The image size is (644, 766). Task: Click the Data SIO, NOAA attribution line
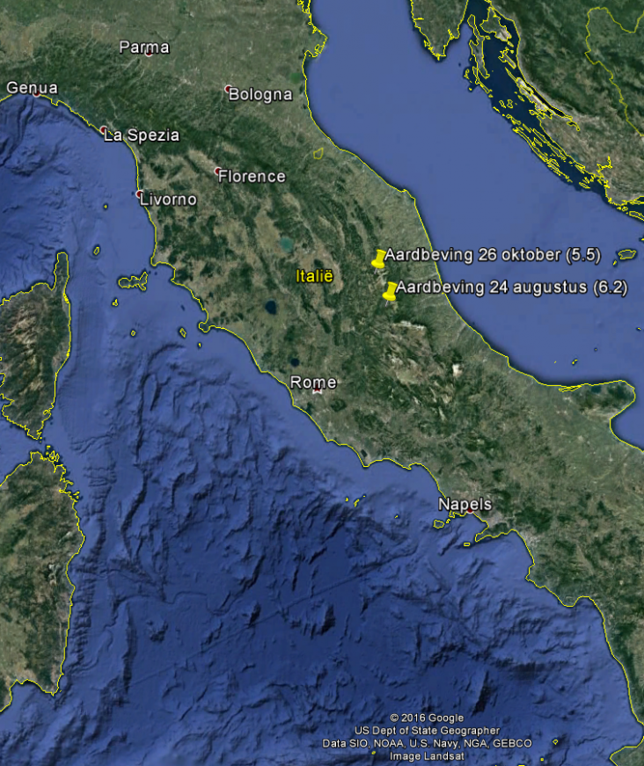(x=427, y=743)
